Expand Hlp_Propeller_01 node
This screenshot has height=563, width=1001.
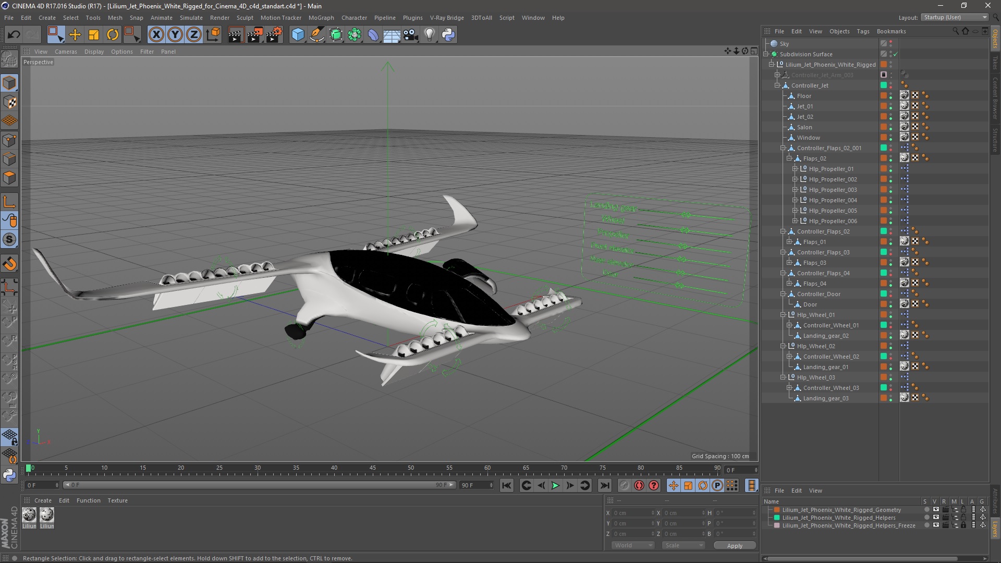pyautogui.click(x=795, y=169)
